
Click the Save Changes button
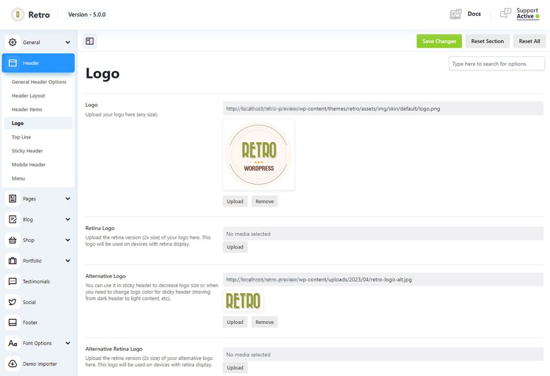(439, 40)
